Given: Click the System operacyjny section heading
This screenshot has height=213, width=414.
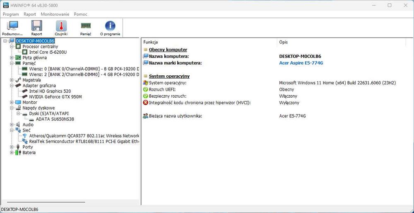Looking at the screenshot, I should [169, 76].
